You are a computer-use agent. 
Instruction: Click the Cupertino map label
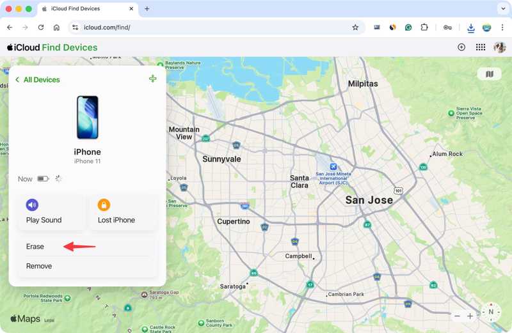click(x=234, y=221)
